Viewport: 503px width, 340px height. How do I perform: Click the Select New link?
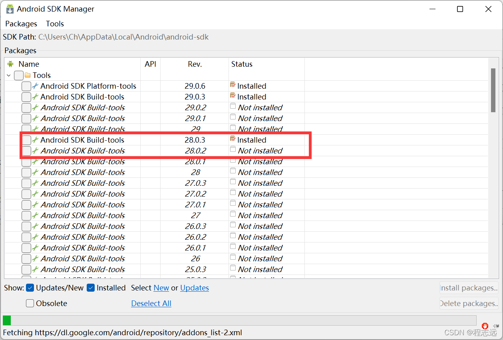[x=161, y=288]
